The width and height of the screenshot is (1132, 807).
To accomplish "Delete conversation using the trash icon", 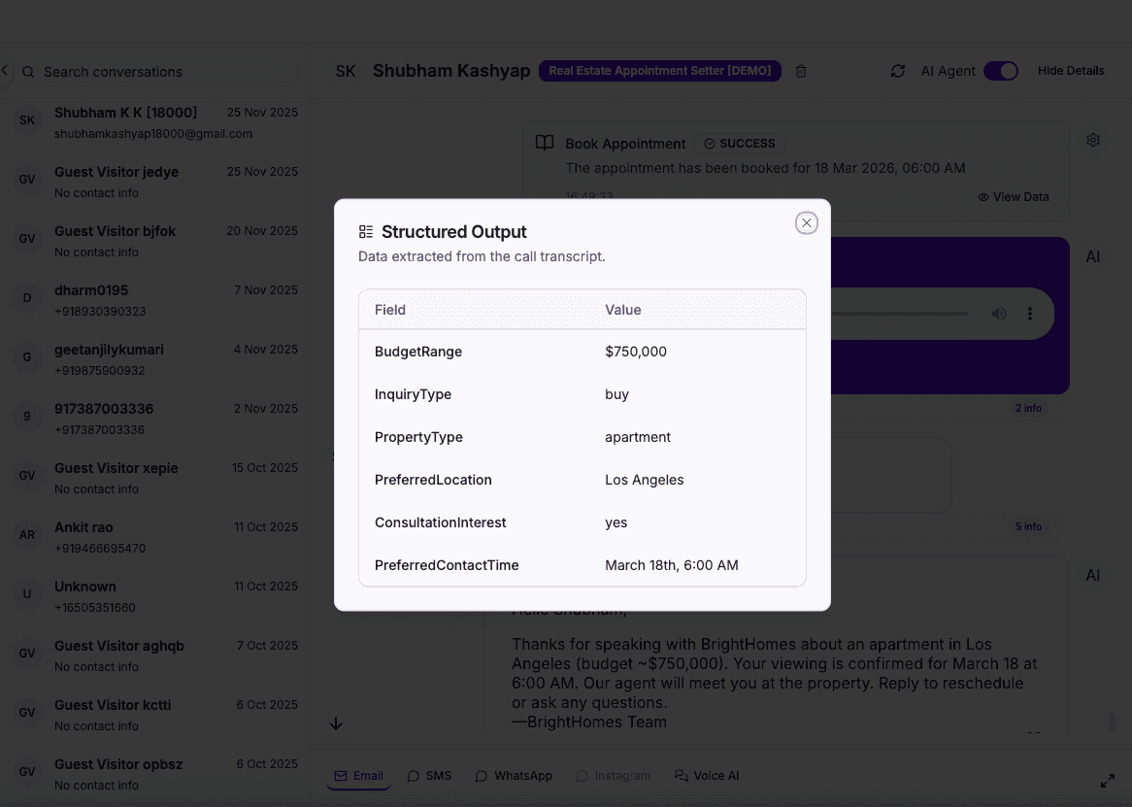I will click(800, 70).
